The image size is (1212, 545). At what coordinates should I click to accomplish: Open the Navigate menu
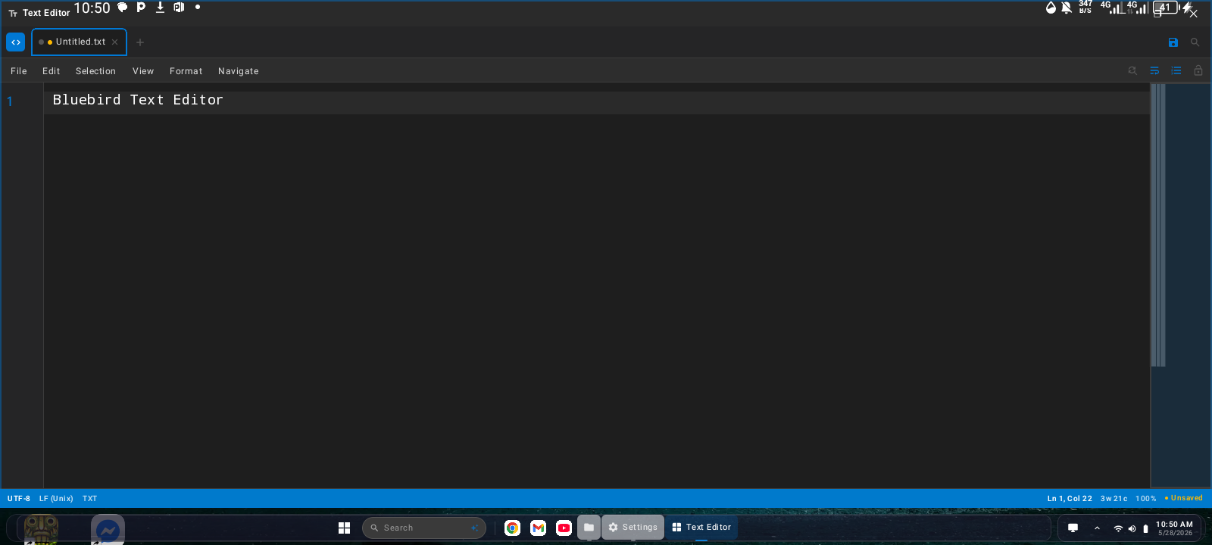tap(239, 71)
